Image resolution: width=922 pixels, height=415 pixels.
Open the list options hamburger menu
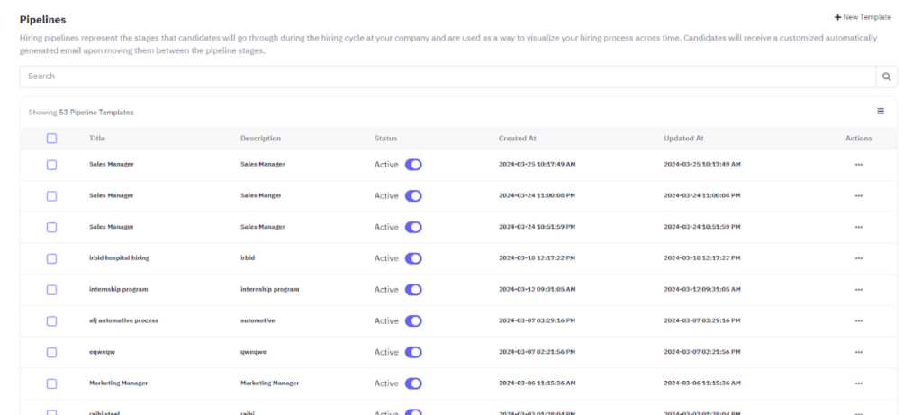pos(881,112)
